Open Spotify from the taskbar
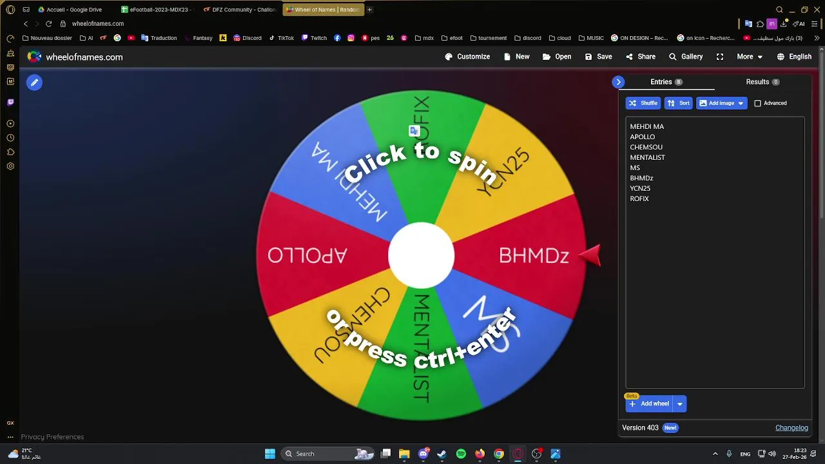Screen dimensions: 825x464 [461, 454]
